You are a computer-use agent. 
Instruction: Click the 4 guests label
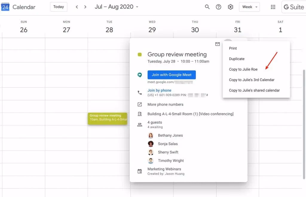[155, 122]
